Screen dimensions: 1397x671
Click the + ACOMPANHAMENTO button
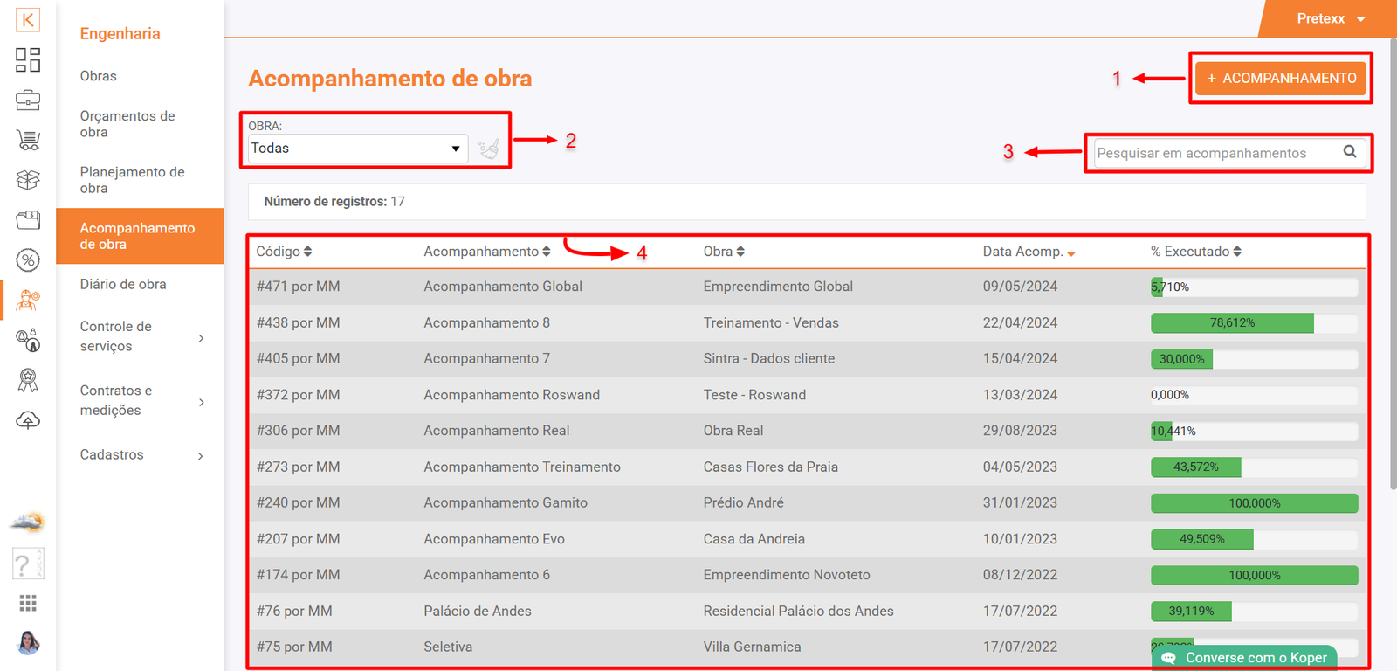[1281, 79]
